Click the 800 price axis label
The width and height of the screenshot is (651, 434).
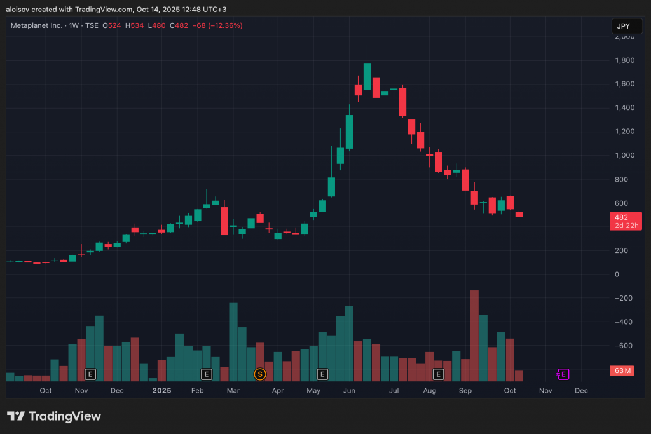[622, 180]
